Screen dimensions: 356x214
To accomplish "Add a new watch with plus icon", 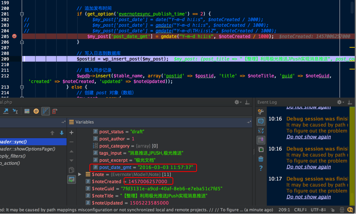I will click(x=71, y=133).
